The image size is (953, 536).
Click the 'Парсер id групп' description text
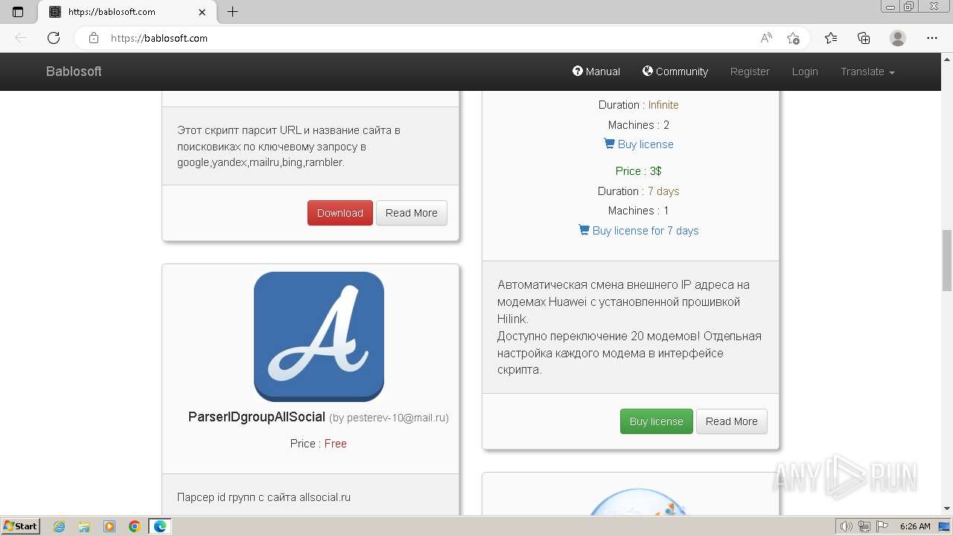point(264,497)
